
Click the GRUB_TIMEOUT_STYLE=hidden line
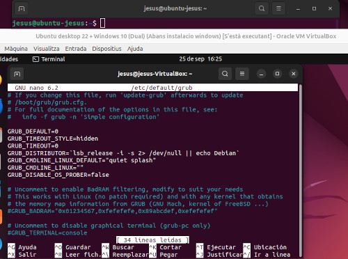coord(53,139)
